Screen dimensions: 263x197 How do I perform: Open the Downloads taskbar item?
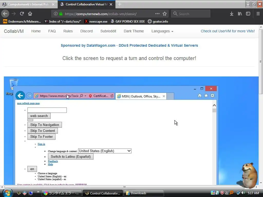[x=144, y=193]
